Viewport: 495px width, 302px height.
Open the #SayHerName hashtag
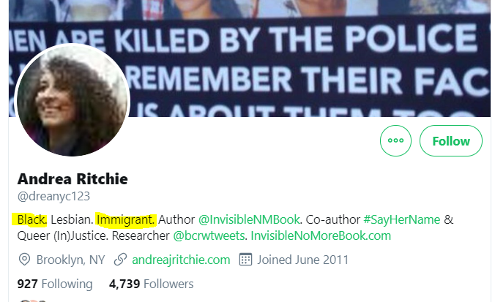pyautogui.click(x=402, y=219)
